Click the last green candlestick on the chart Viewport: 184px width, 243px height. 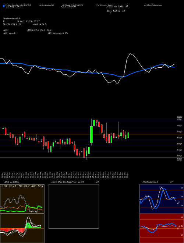(x=128, y=135)
